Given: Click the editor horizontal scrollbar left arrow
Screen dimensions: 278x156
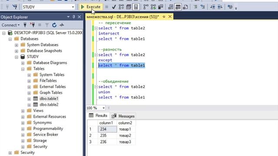Looking at the screenshot, I should [109, 108].
